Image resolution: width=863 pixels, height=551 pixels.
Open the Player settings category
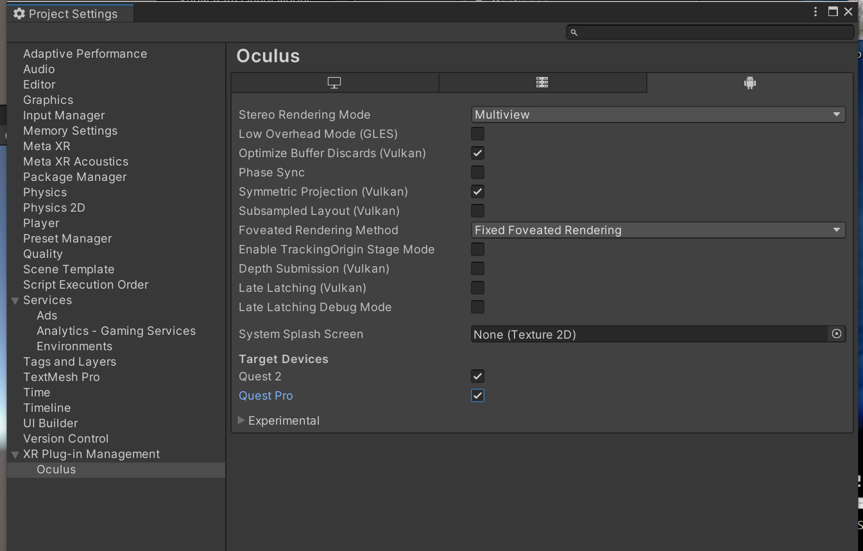tap(41, 223)
